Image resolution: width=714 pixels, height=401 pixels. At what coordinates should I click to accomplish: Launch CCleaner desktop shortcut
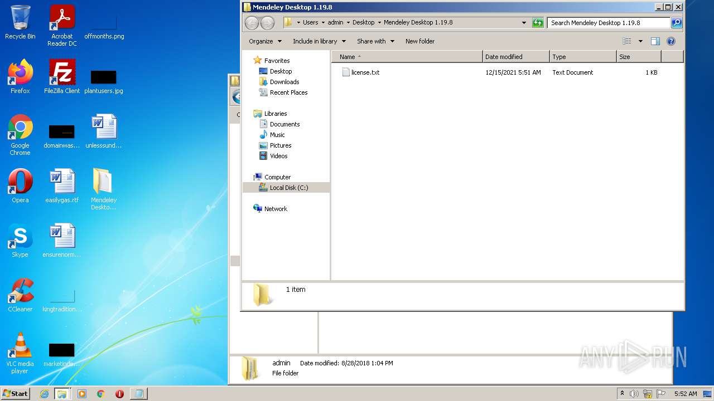(20, 295)
